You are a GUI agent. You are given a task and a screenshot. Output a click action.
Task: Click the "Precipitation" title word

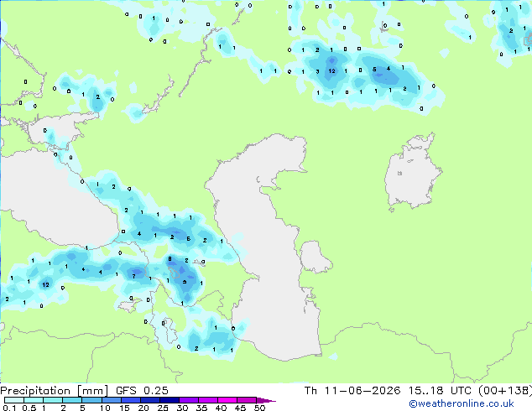35,391
